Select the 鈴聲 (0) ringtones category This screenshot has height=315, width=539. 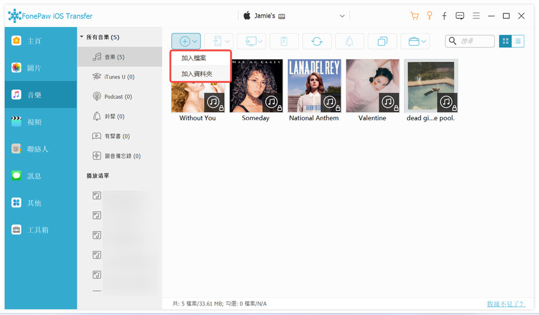point(119,116)
